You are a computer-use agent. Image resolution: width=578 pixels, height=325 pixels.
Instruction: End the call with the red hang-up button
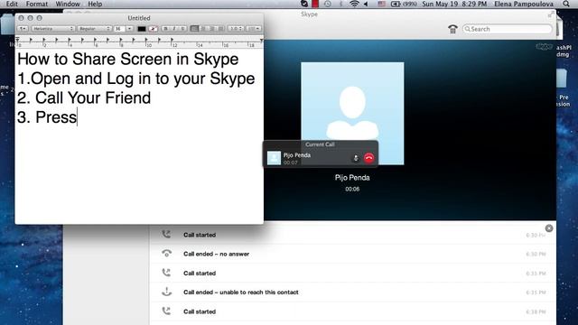(x=368, y=158)
